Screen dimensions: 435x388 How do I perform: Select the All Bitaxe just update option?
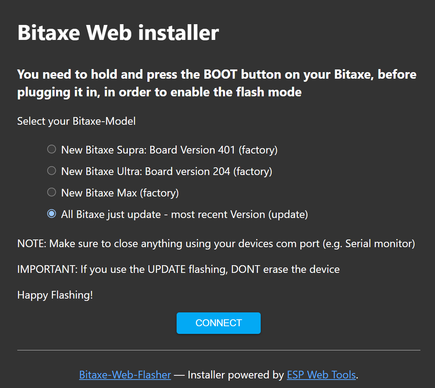pos(51,214)
